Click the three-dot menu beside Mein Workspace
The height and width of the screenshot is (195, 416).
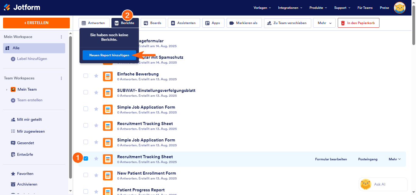click(x=61, y=37)
